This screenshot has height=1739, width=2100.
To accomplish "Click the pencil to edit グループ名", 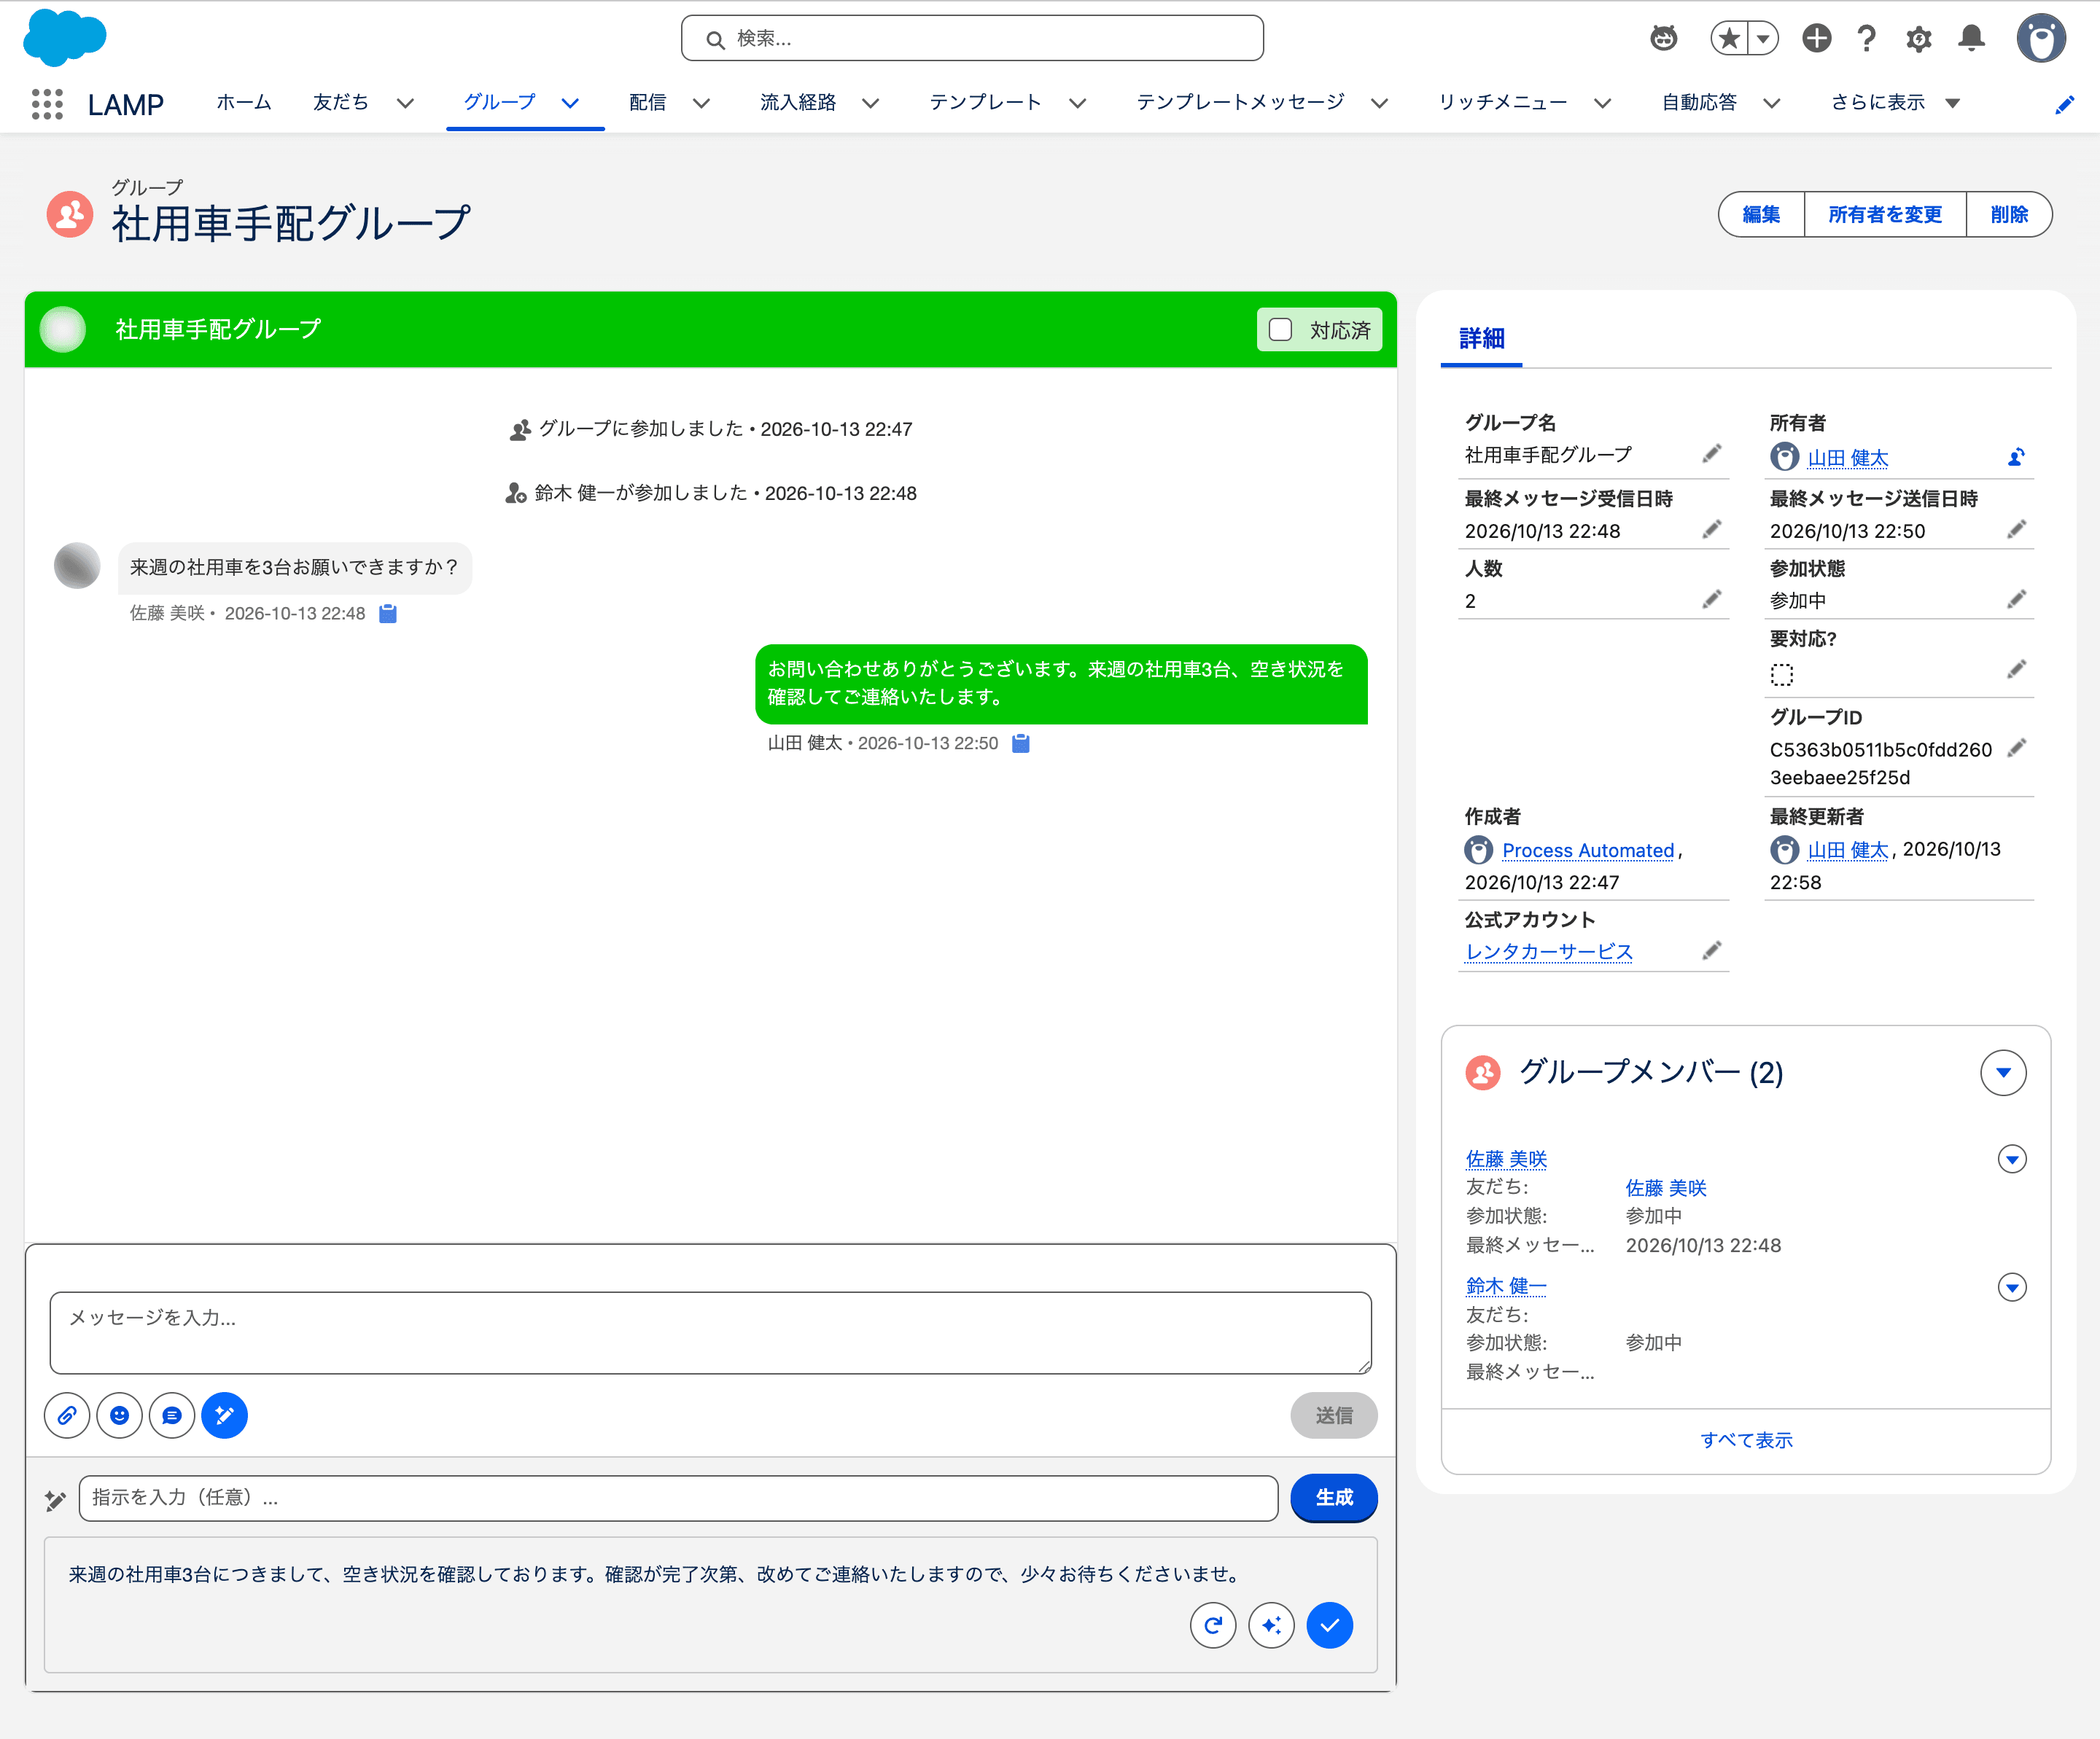I will (1712, 454).
